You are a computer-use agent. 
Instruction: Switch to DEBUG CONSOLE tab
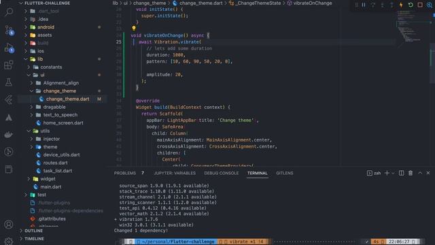pos(222,173)
